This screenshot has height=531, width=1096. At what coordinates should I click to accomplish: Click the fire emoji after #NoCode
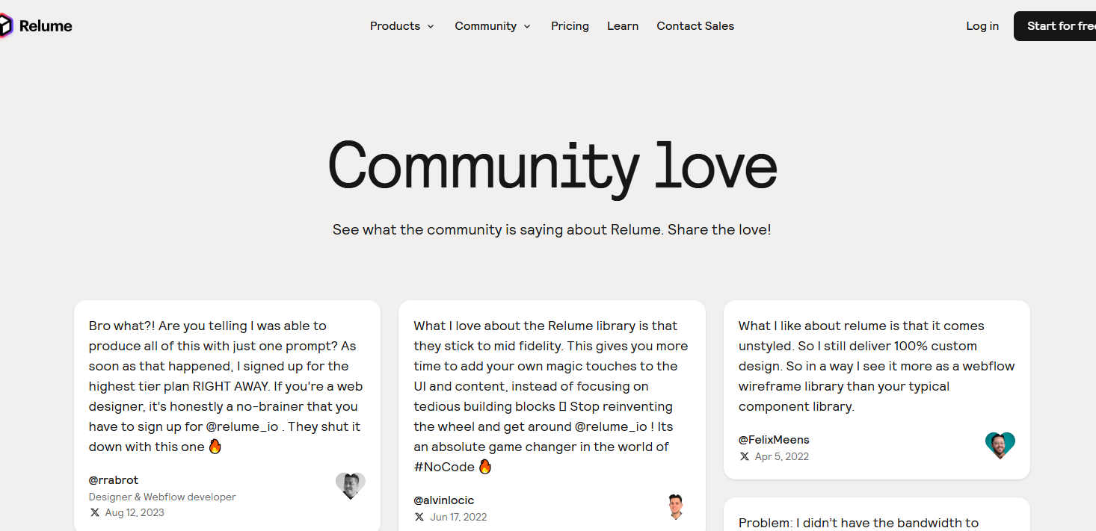tap(485, 467)
